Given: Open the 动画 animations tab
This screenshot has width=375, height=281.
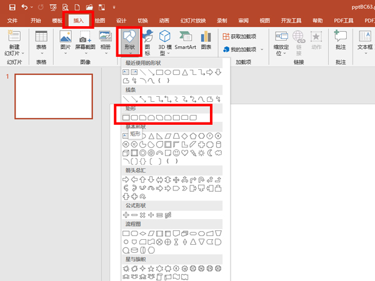Looking at the screenshot, I should tap(164, 21).
